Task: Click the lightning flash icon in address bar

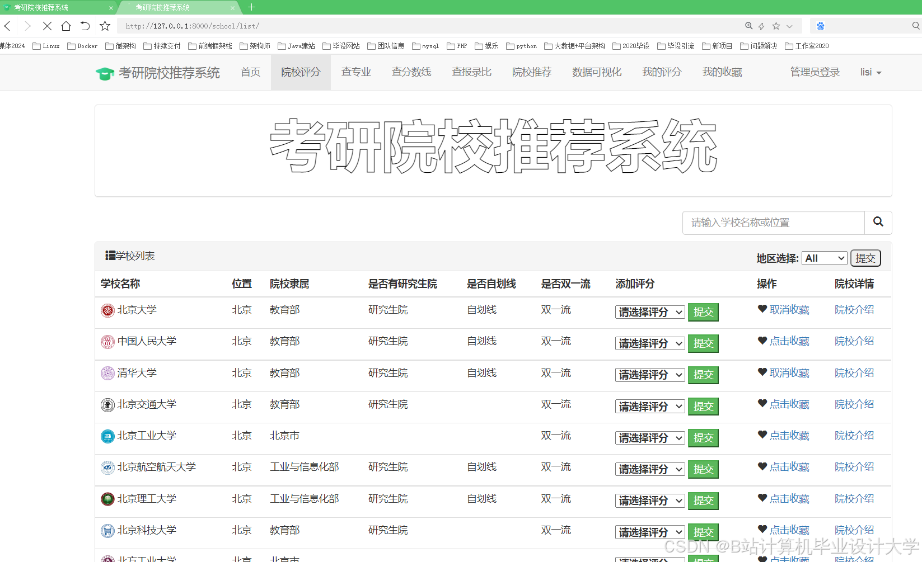Action: [x=761, y=26]
